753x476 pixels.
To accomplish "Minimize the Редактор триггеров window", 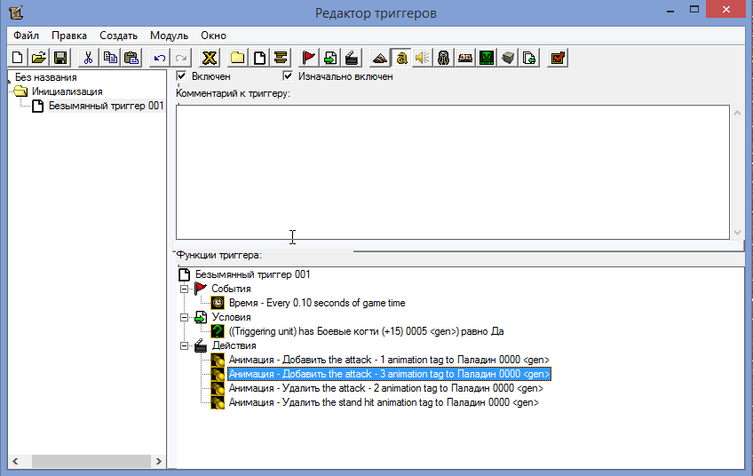I will click(670, 10).
